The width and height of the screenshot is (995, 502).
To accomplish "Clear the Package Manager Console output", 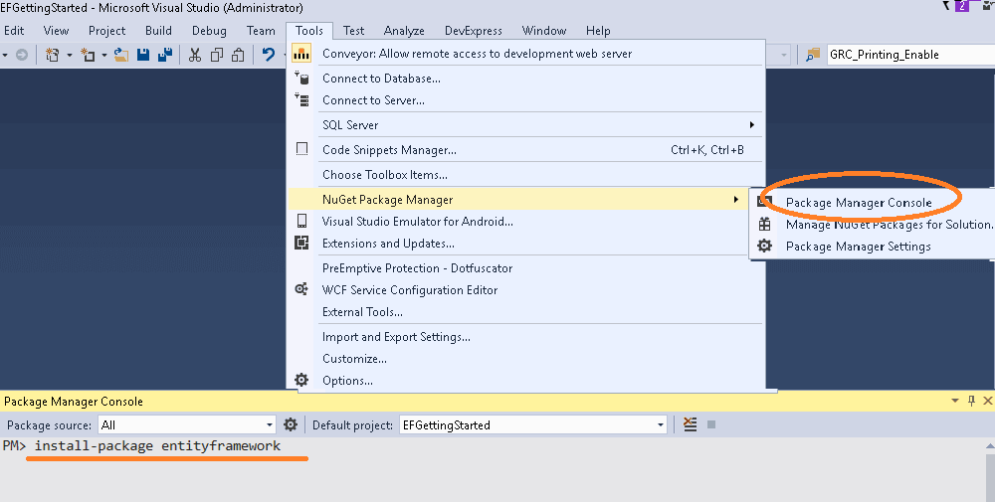I will coord(691,424).
